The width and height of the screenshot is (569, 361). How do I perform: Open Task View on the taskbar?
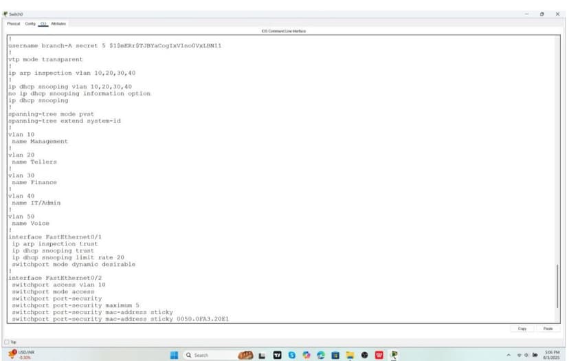(x=262, y=355)
